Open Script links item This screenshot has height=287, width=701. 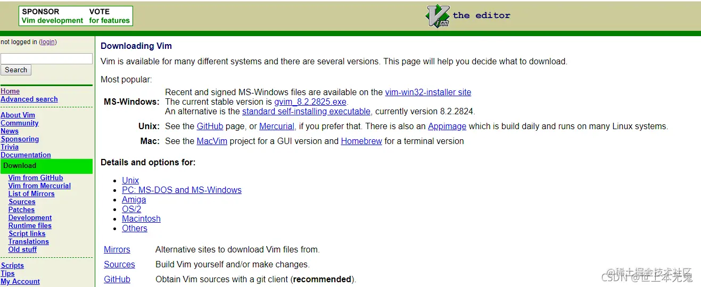pos(27,234)
